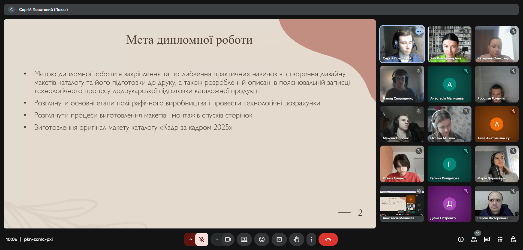Open the meeting details info icon

pos(461,239)
